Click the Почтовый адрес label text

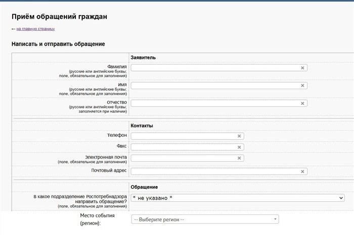click(x=109, y=170)
